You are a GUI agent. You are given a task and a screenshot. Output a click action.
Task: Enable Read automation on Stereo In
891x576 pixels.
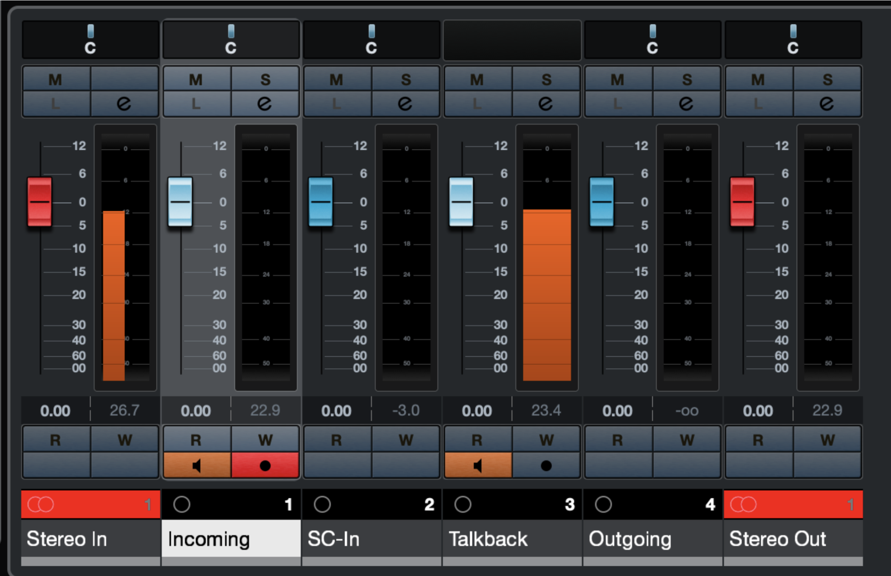point(56,440)
